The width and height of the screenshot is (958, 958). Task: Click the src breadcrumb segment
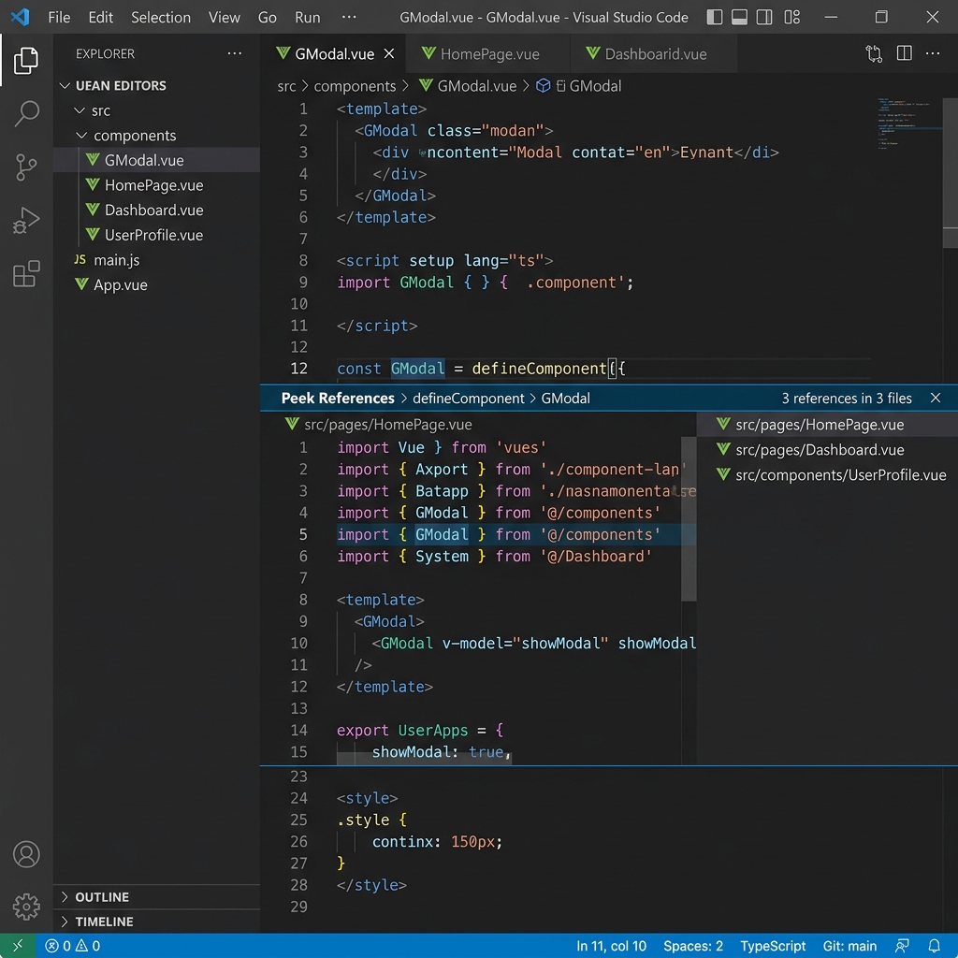pyautogui.click(x=286, y=86)
